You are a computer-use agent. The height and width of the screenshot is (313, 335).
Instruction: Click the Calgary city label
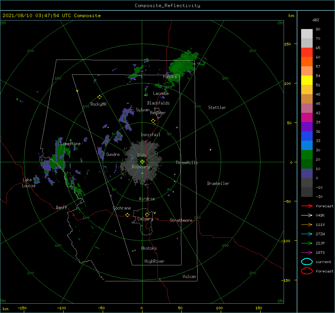[145, 219]
